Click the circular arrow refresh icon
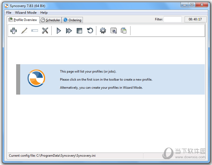This screenshot has width=212, height=165. (x=90, y=31)
